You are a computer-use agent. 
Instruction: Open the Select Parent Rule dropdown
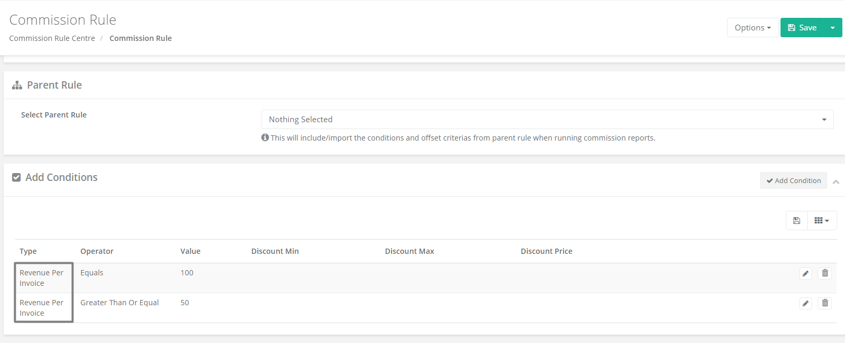click(547, 120)
